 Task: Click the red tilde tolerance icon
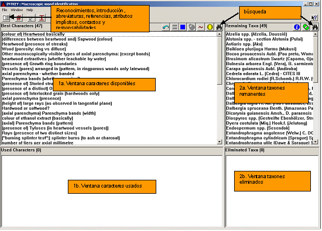pyautogui.click(x=201, y=27)
